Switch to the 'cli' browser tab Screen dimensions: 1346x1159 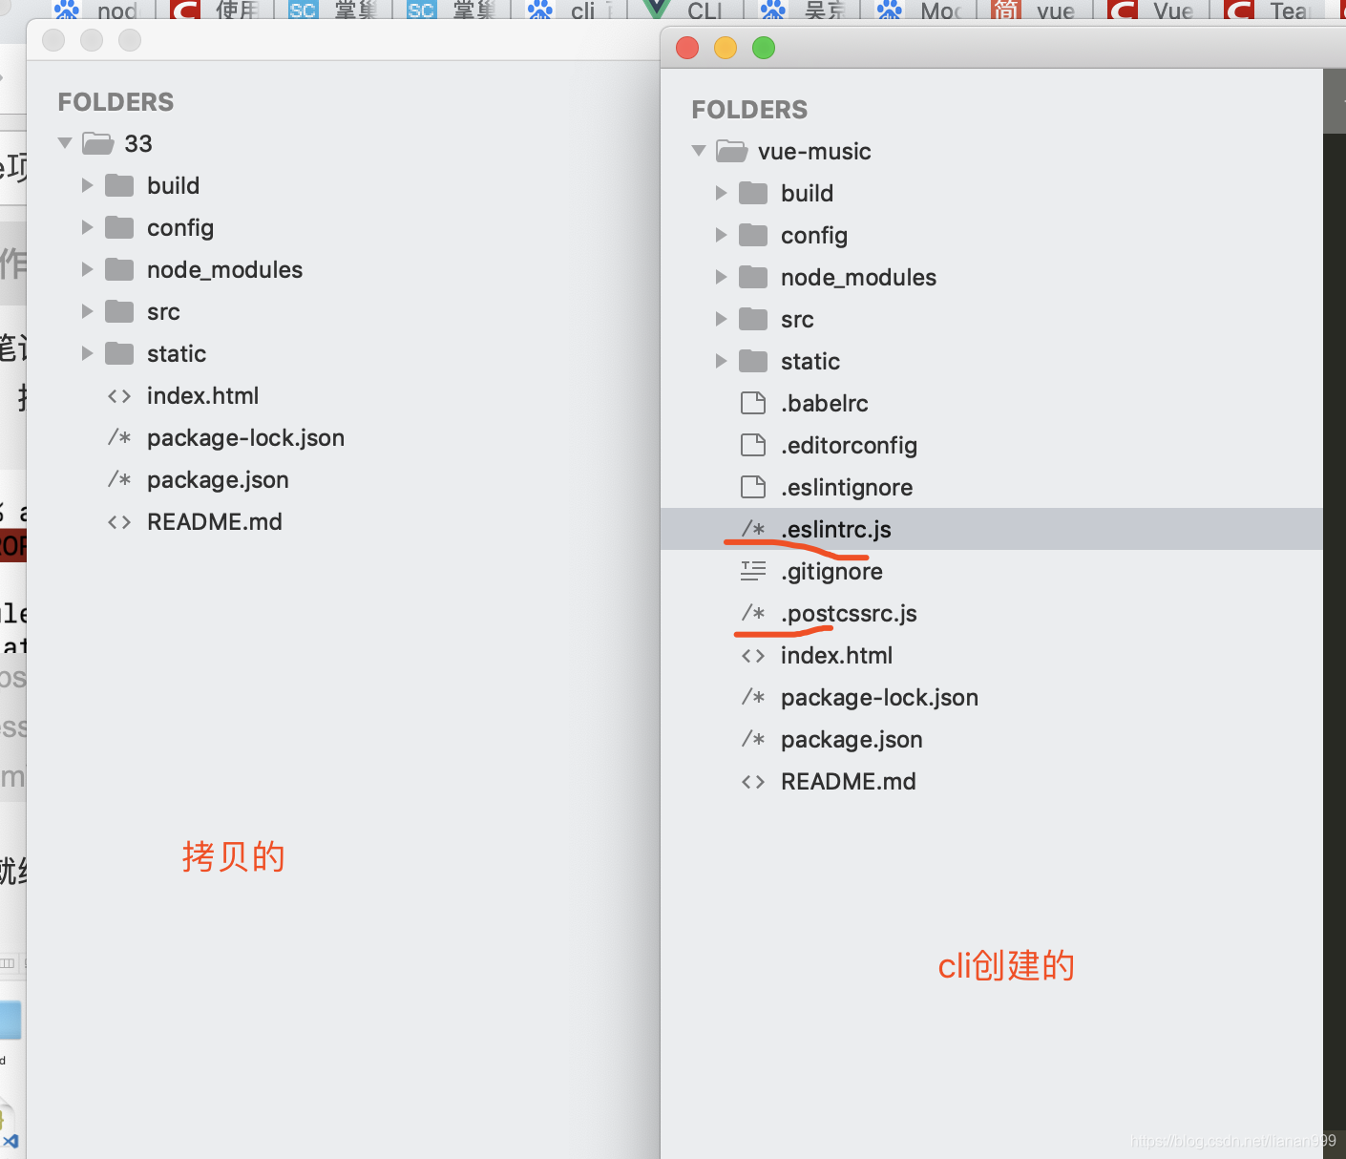[571, 11]
